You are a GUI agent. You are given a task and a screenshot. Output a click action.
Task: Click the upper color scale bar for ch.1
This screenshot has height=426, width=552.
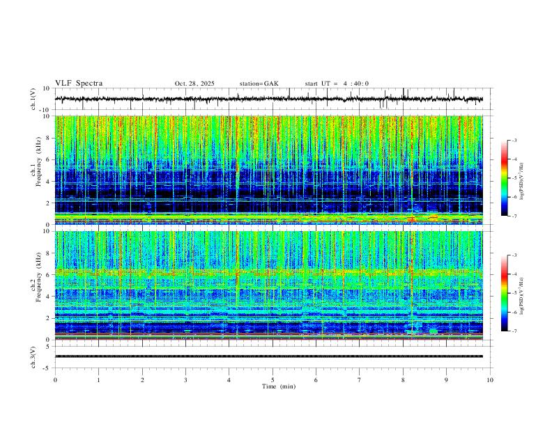[504, 178]
